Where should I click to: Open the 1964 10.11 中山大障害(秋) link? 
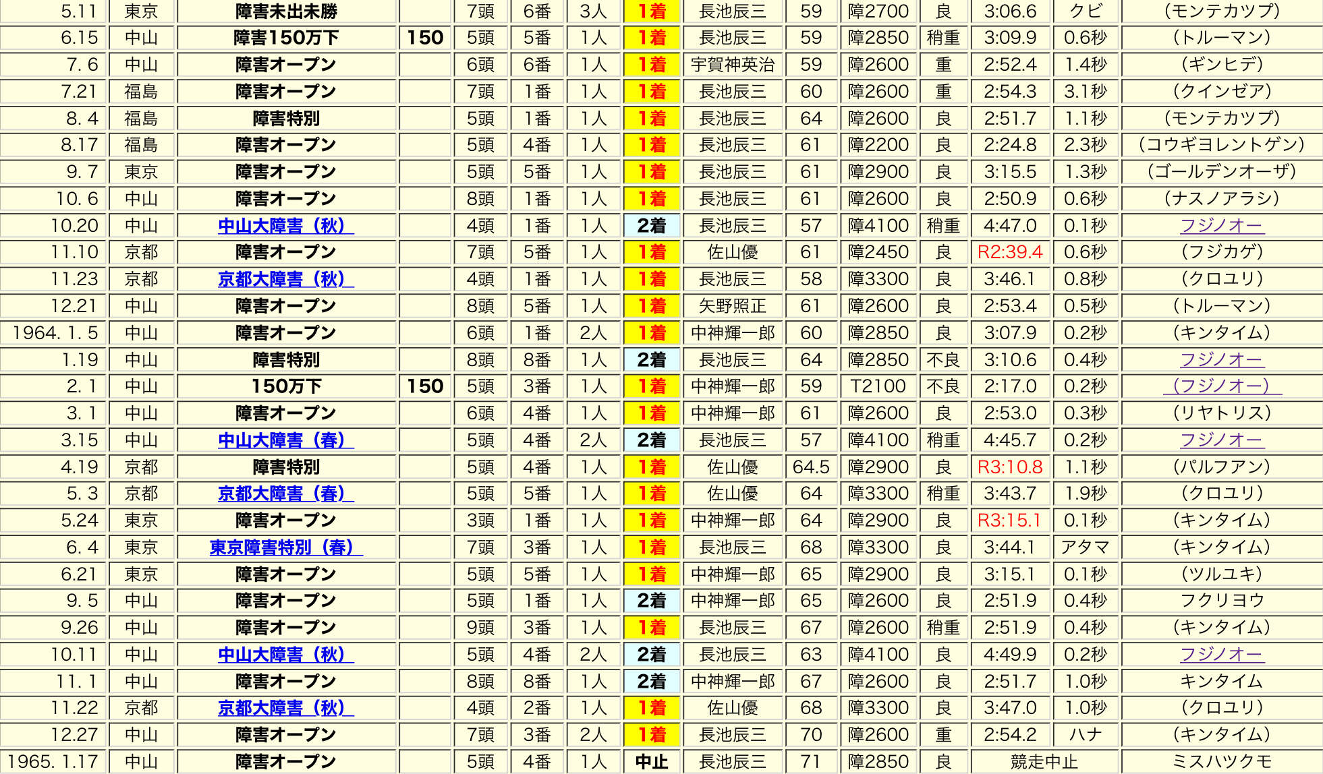[285, 654]
